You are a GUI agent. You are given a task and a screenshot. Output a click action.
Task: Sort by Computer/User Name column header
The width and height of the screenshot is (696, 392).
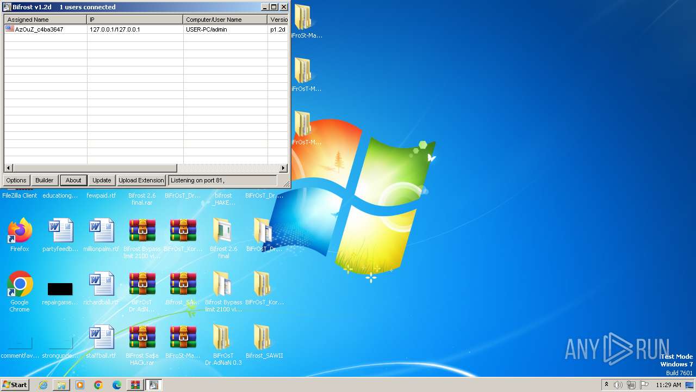tap(225, 20)
